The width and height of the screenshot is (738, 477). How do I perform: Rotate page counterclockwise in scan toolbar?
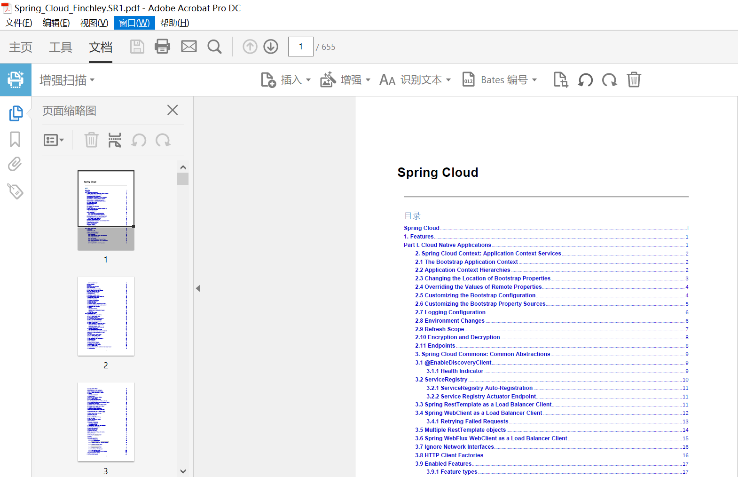coord(585,80)
